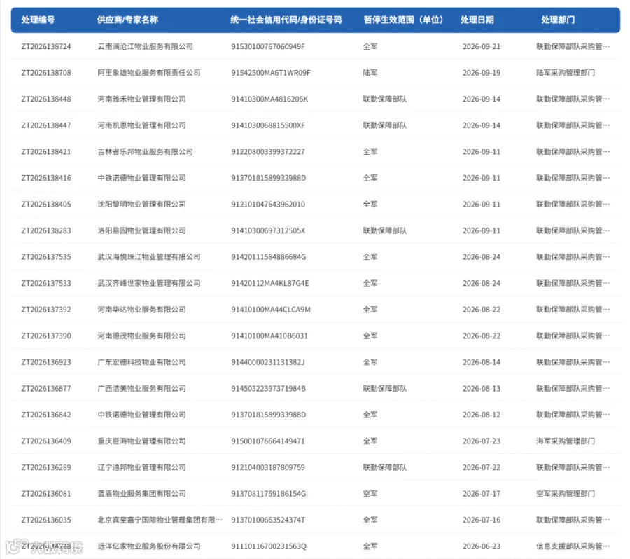The width and height of the screenshot is (630, 559).
Task: Select supplier 阿里象雄物业服务有限责任公司
Action: click(149, 73)
